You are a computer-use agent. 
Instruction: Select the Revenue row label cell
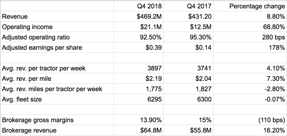(x=15, y=17)
